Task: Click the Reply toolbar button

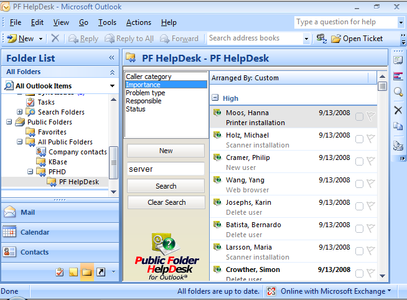Action: (83, 39)
